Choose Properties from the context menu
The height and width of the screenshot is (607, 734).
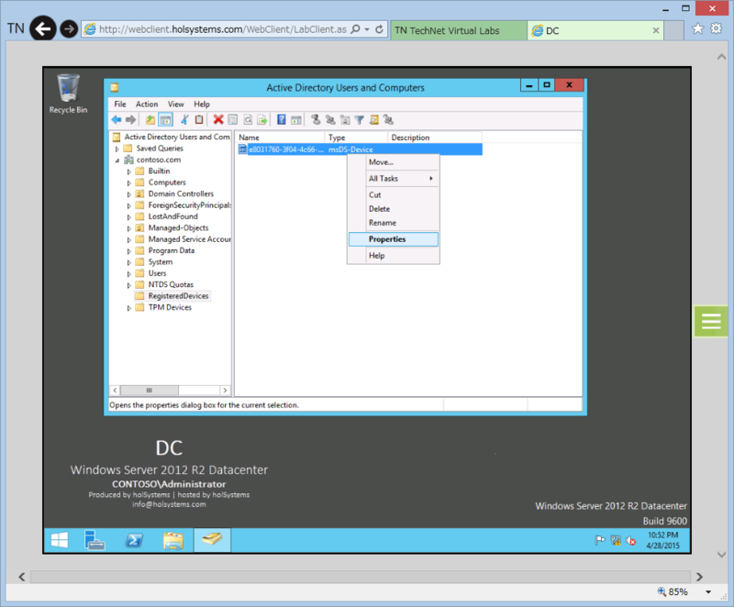point(394,239)
